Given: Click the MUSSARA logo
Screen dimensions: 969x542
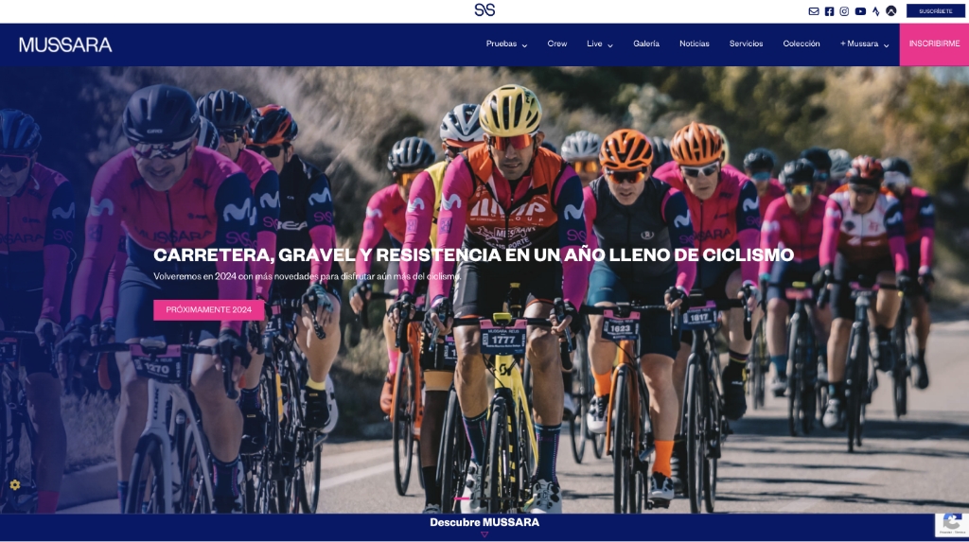Looking at the screenshot, I should coord(65,44).
